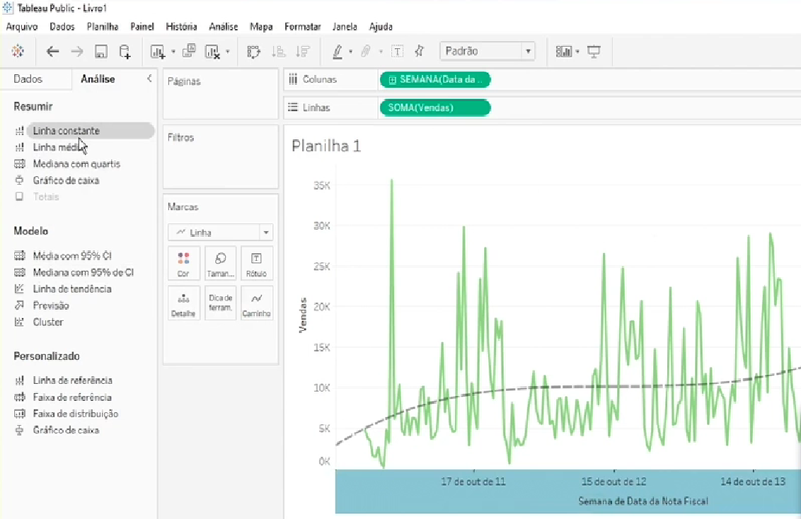Viewport: 801px width, 519px height.
Task: Click the Save workbook icon
Action: (101, 51)
